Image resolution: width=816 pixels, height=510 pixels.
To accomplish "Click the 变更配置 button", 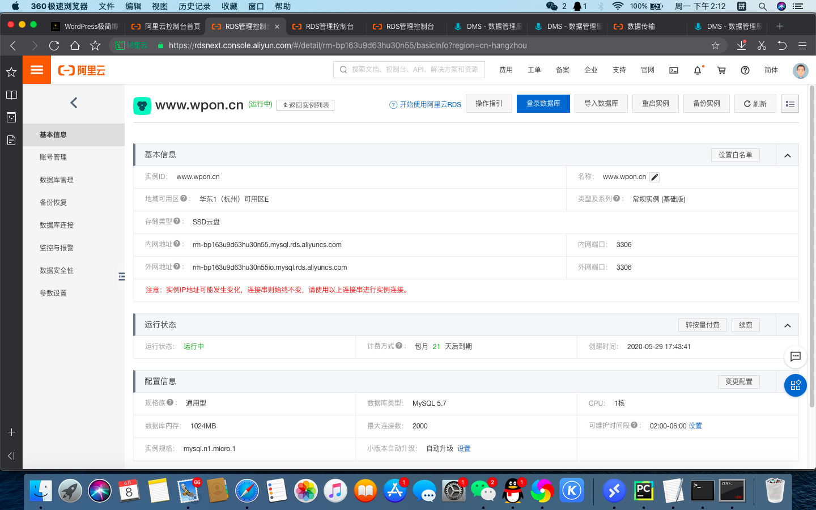I will (739, 382).
